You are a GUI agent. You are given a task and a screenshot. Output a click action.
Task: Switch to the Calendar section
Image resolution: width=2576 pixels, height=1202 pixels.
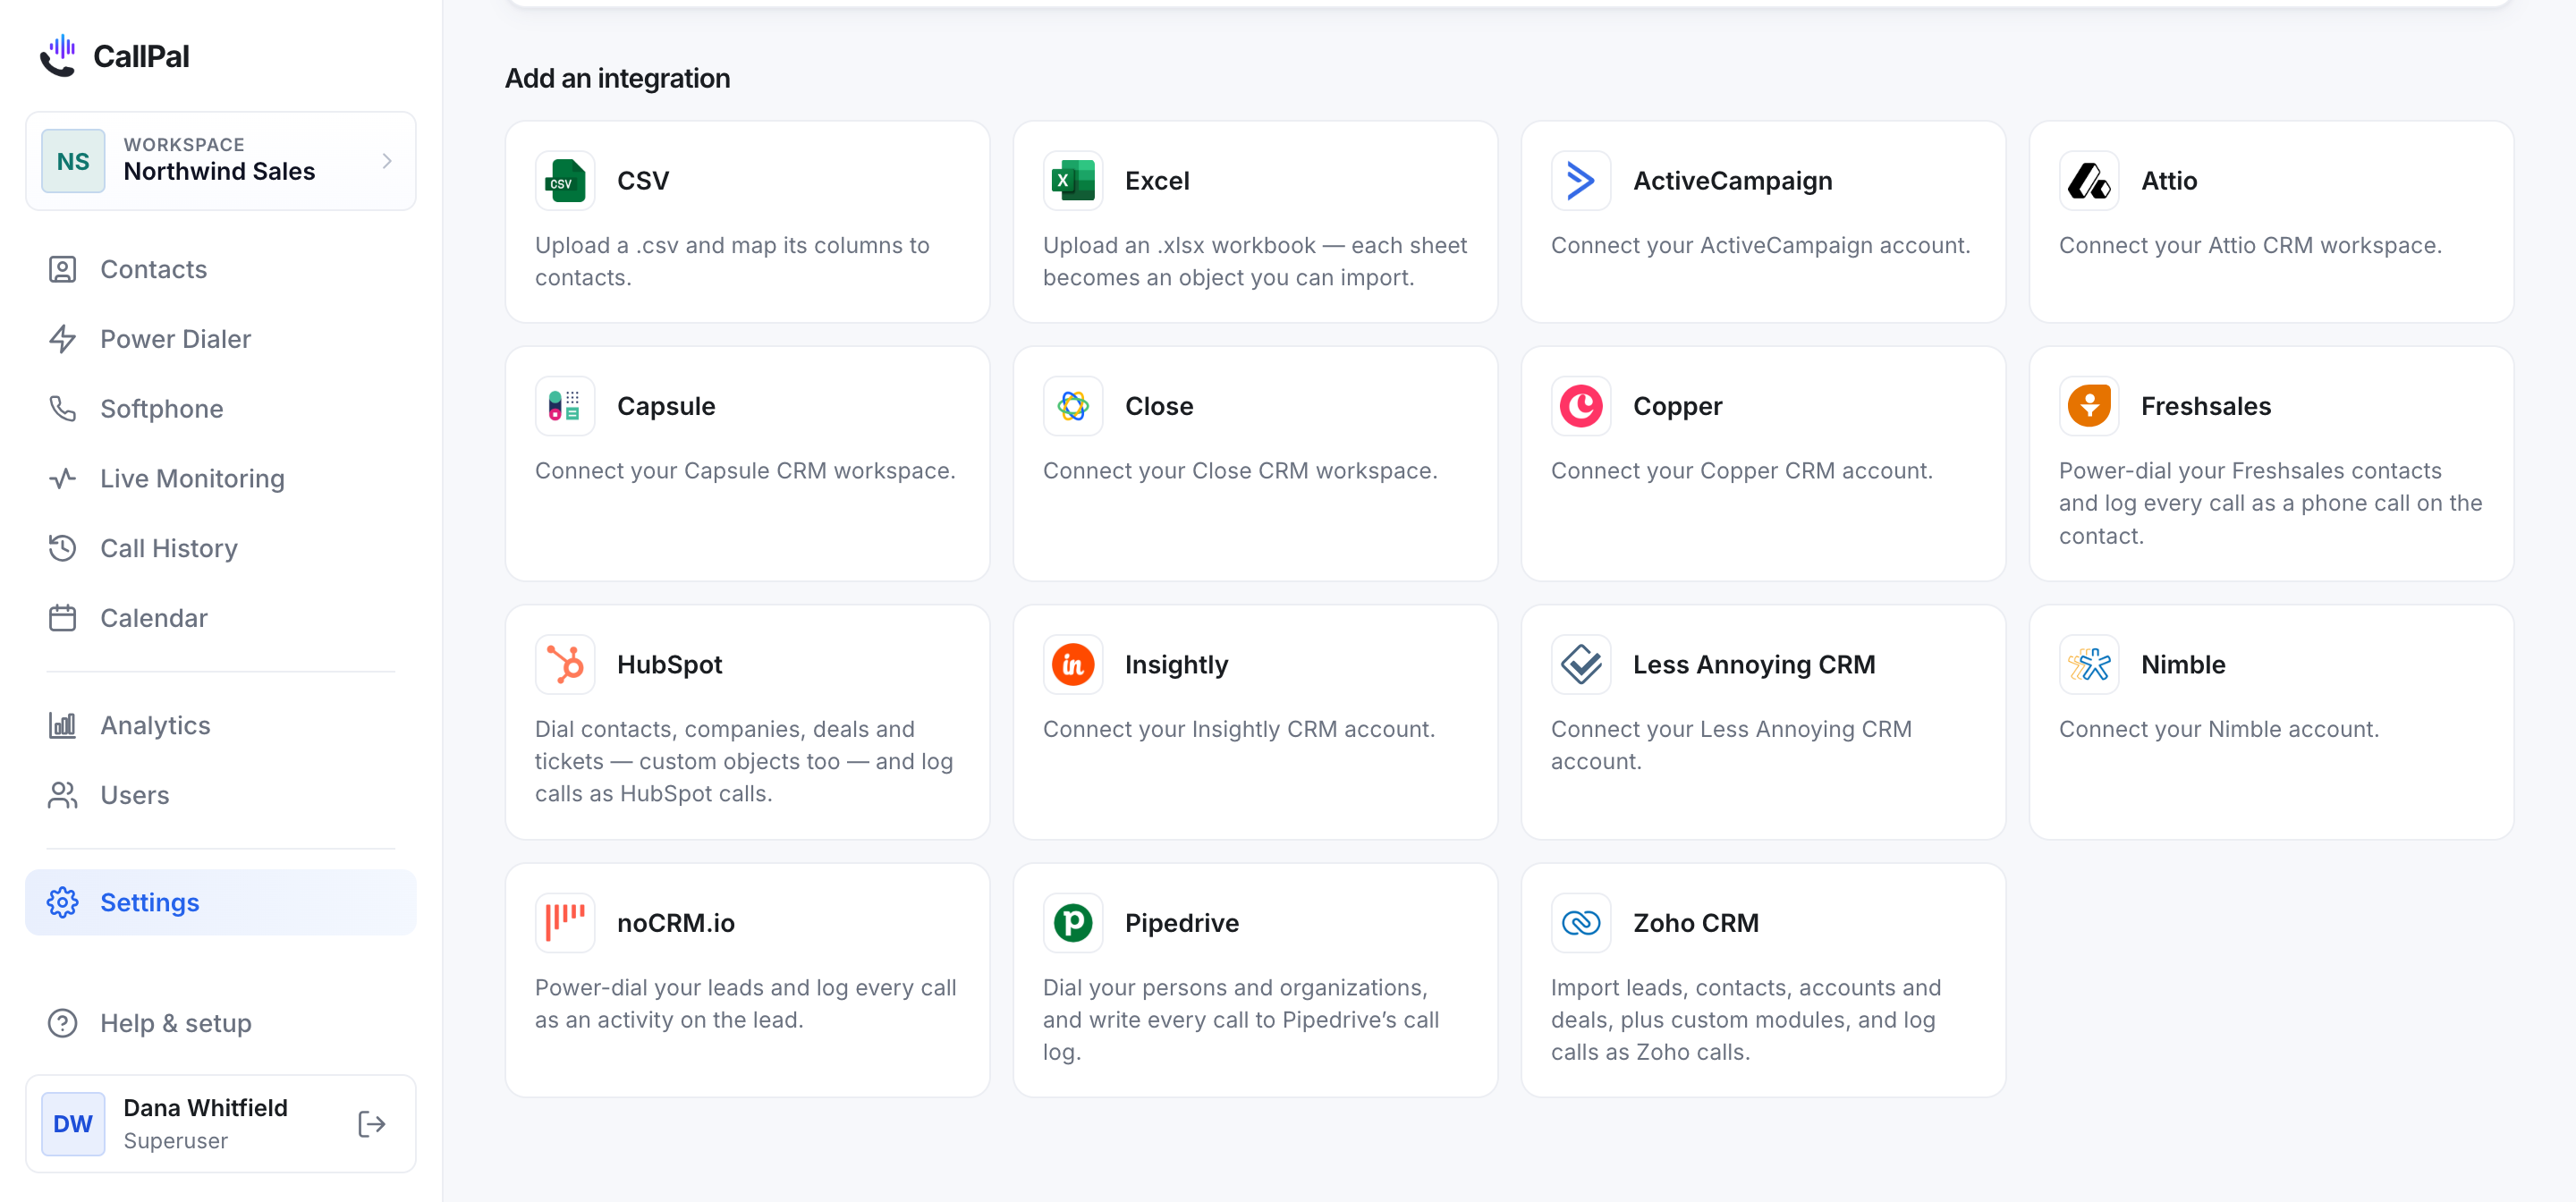tap(221, 618)
